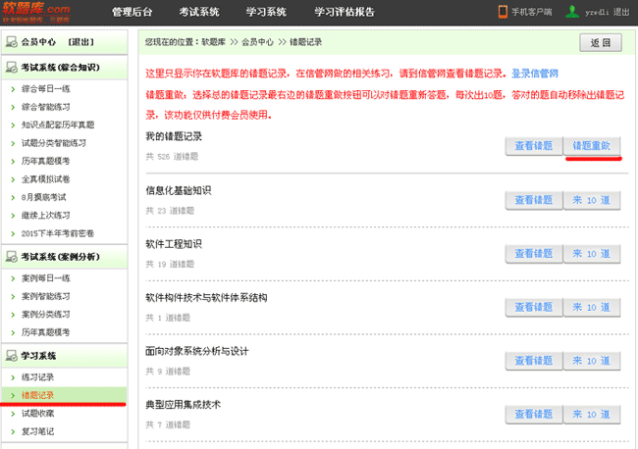The height and width of the screenshot is (449, 638).
Task: Click the mobile client phone icon
Action: 503,13
